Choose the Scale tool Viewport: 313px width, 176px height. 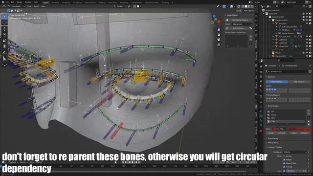[4, 41]
